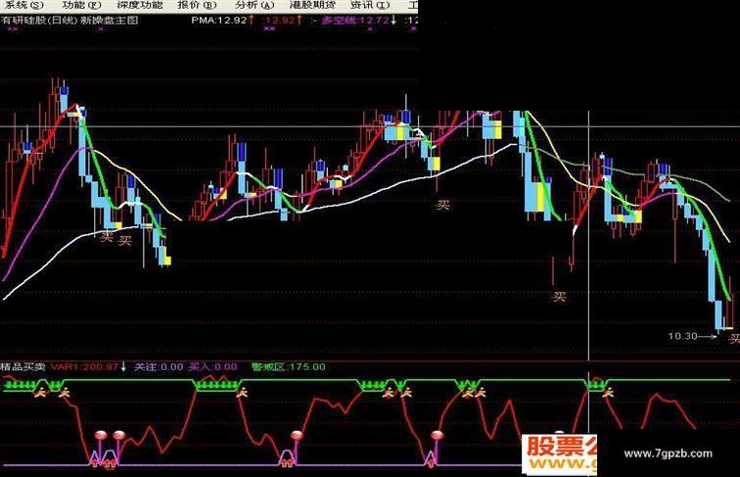
Task: Open the 系统(S) menu
Action: pos(23,5)
